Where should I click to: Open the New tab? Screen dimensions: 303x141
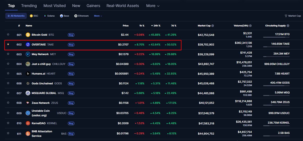[x=76, y=6]
